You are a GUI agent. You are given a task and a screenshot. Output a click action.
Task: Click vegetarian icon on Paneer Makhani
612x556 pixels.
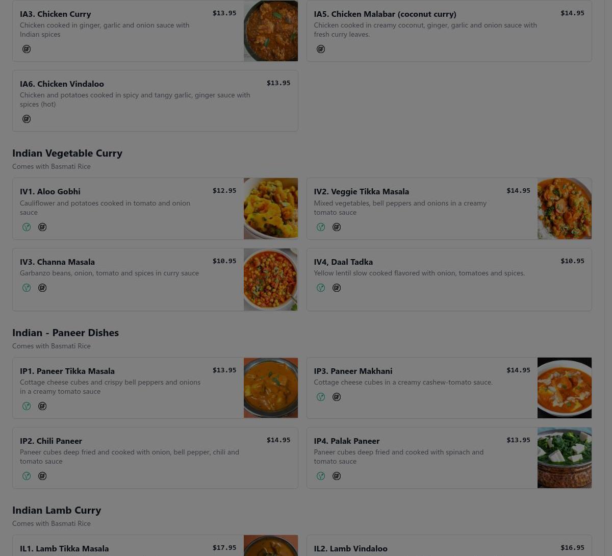point(321,397)
